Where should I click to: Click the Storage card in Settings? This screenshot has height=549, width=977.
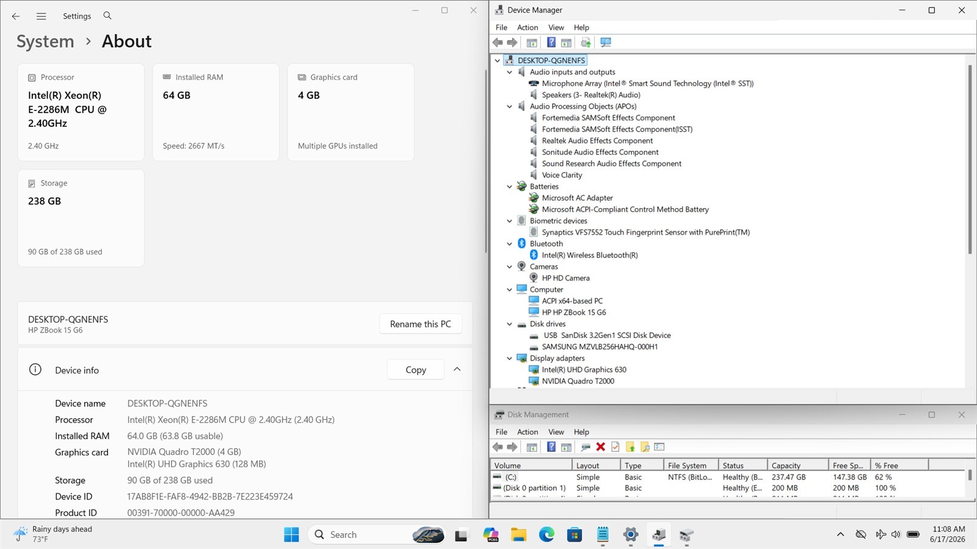(81, 218)
